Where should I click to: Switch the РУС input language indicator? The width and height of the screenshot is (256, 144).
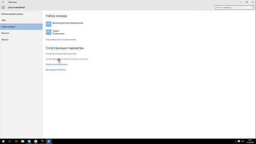point(243,141)
